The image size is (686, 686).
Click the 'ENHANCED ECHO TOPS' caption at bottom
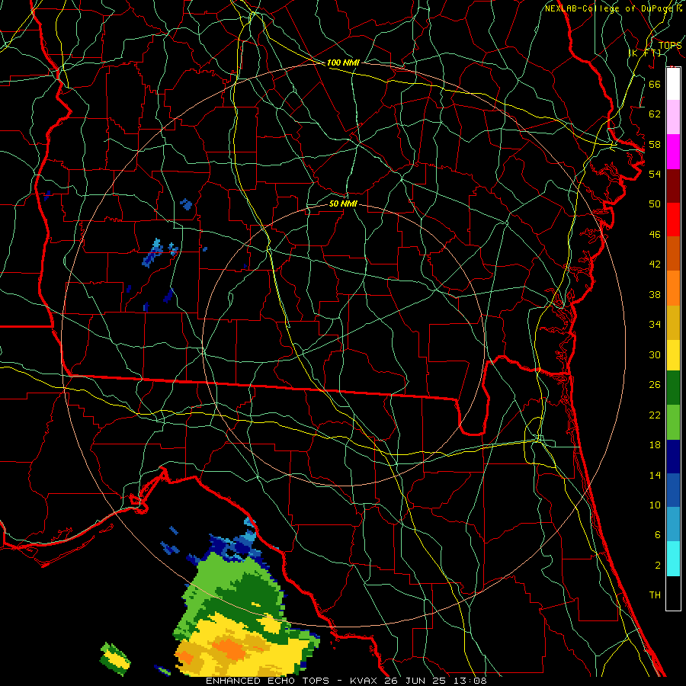pos(268,681)
